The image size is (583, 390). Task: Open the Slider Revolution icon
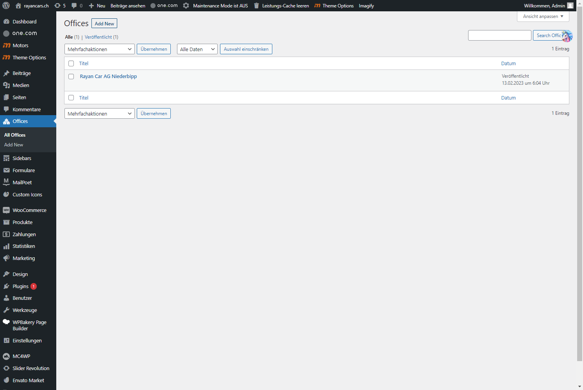pos(6,368)
